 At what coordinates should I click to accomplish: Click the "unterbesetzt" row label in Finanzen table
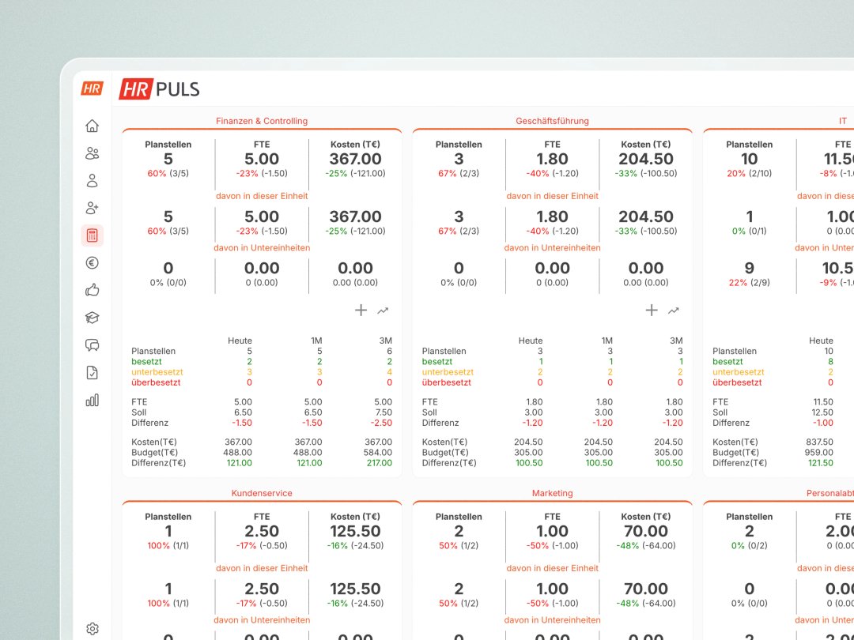tap(157, 371)
